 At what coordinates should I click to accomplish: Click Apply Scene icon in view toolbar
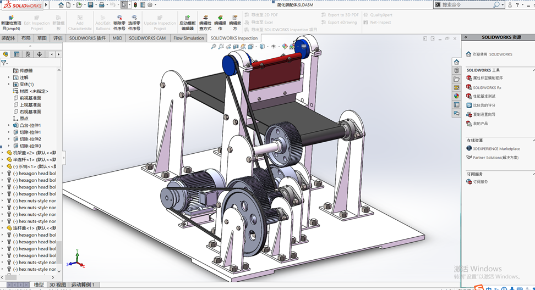tap(292, 46)
